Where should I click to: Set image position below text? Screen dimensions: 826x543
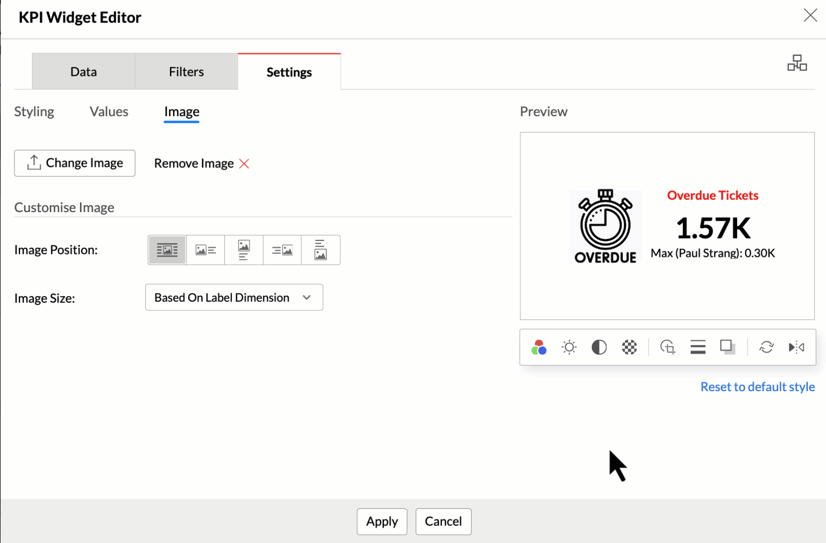(320, 250)
